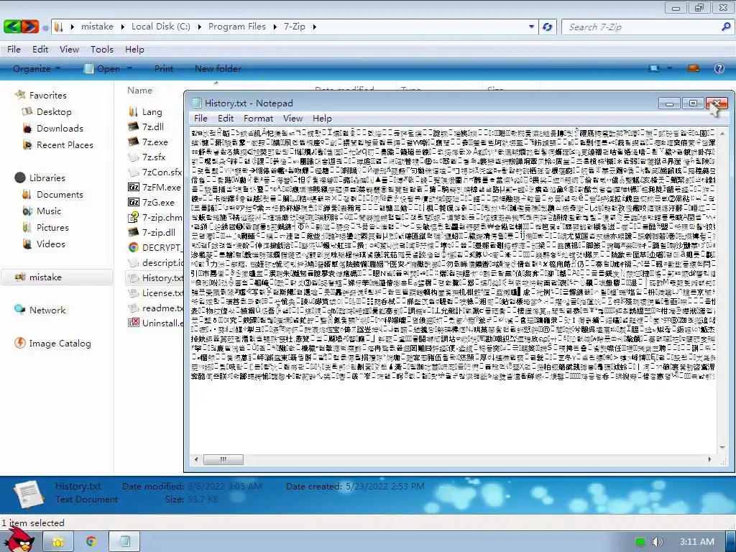Select the descript.ion file icon
This screenshot has width=736, height=552.
[x=133, y=262]
